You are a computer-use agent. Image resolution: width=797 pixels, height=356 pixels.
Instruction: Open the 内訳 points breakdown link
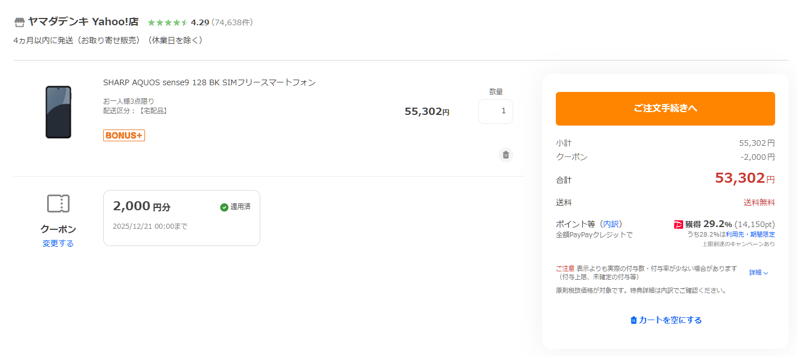tap(612, 224)
